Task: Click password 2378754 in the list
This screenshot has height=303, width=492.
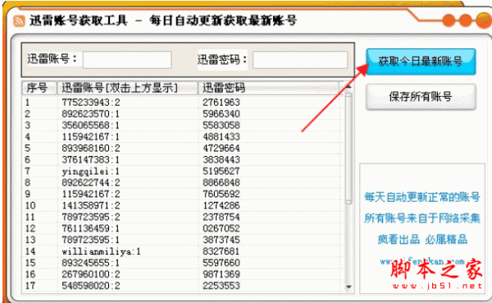Action: click(221, 217)
